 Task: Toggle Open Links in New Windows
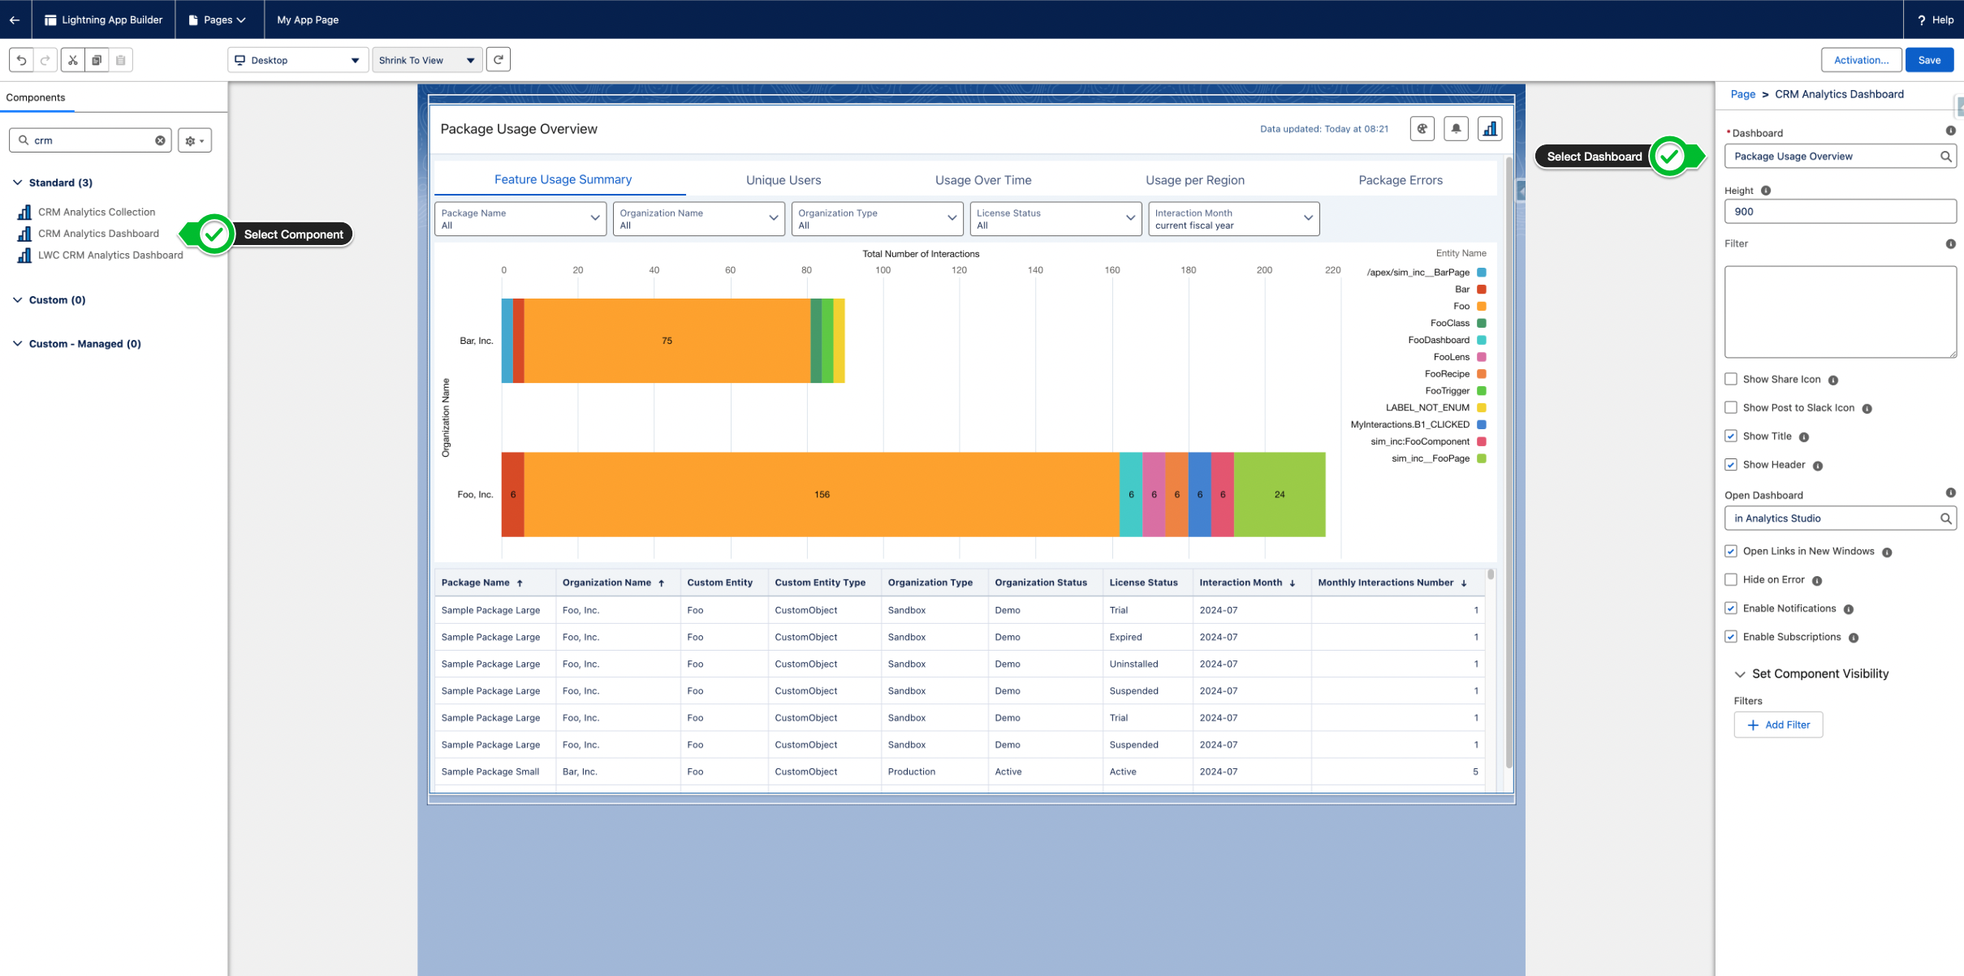pyautogui.click(x=1731, y=551)
